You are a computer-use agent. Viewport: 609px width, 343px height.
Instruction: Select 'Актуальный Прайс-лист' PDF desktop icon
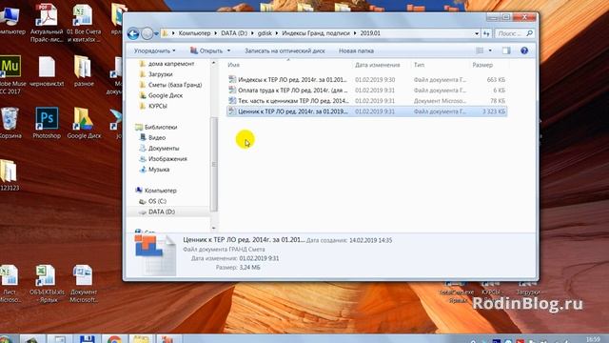click(47, 23)
